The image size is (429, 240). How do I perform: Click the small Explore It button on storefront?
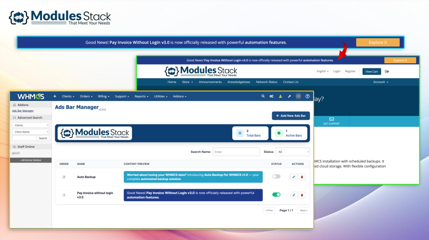point(400,60)
